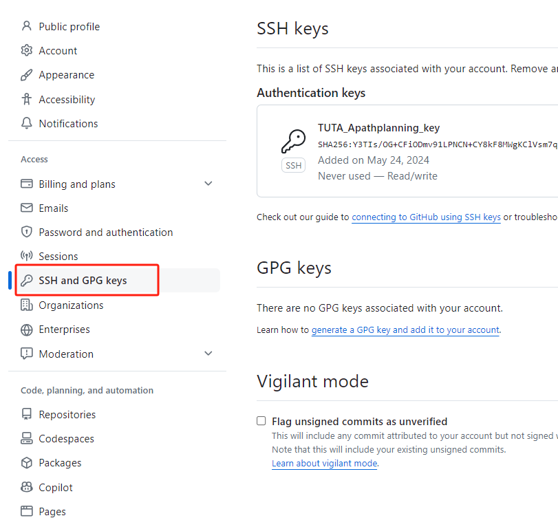Click the Emails envelope icon
558x529 pixels.
click(27, 208)
